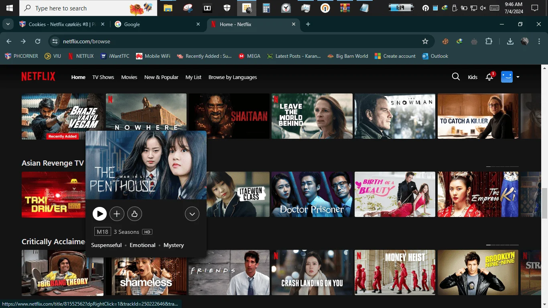Go back in Chrome
Screen dimensions: 548x308
tap(9, 41)
